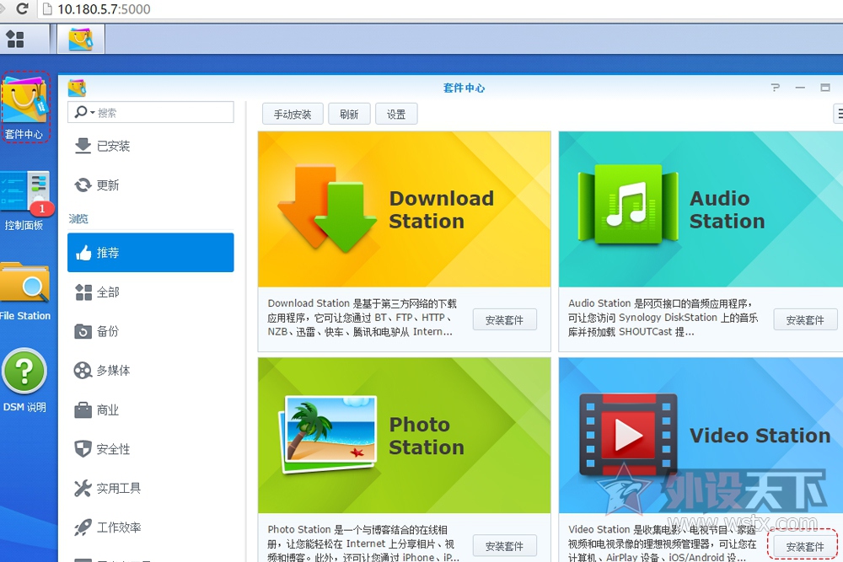Open the DSM 说明 help icon
This screenshot has height=562, width=843.
[x=24, y=380]
